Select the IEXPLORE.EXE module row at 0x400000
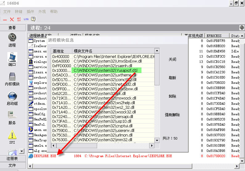 pyautogui.click(x=103, y=56)
